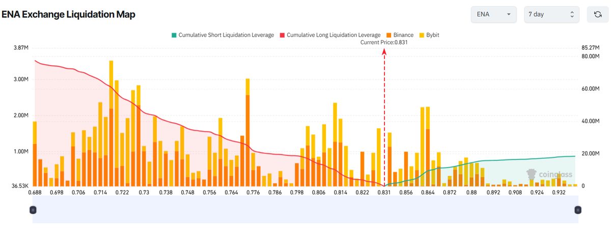611x230 pixels.
Task: Click the range slider track below chart
Action: pyautogui.click(x=305, y=210)
